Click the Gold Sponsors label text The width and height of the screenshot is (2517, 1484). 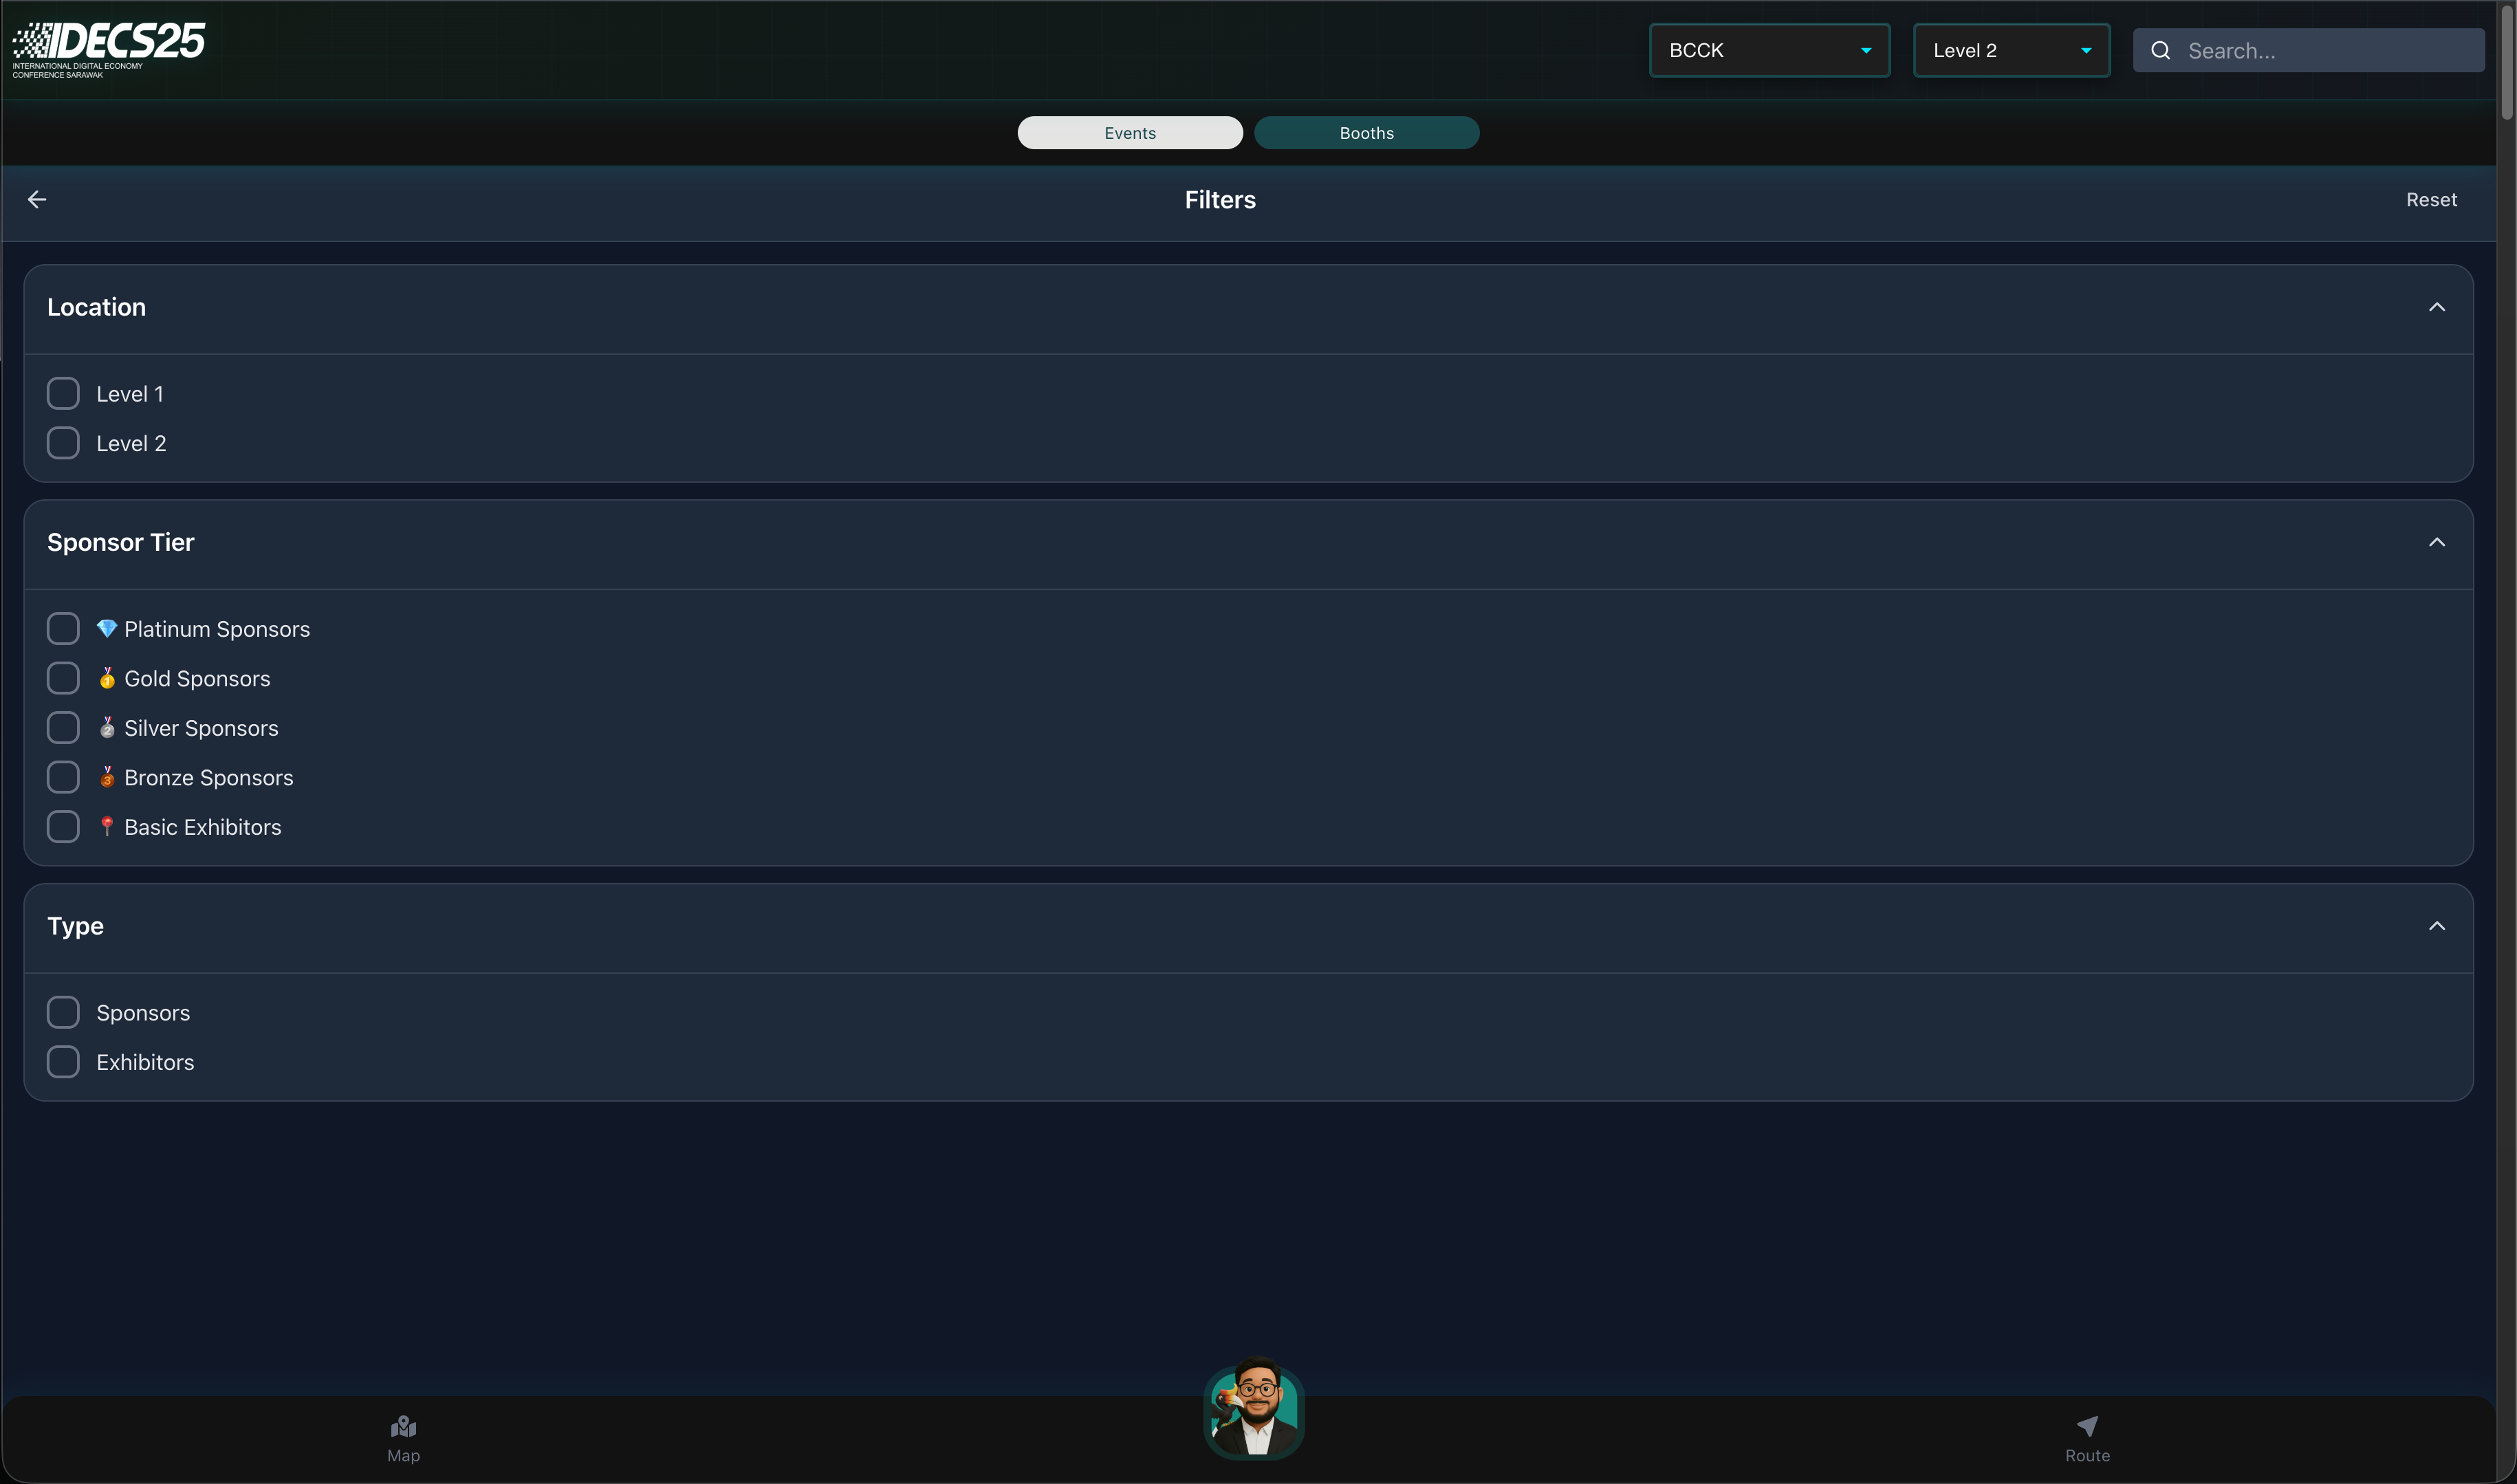197,679
